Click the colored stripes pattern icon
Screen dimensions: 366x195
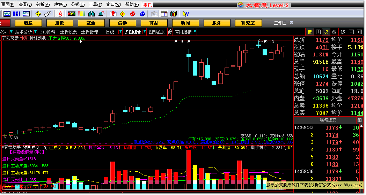(x=81, y=14)
